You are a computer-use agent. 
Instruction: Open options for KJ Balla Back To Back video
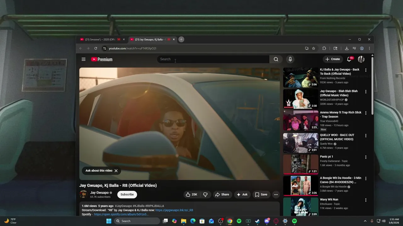(366, 70)
